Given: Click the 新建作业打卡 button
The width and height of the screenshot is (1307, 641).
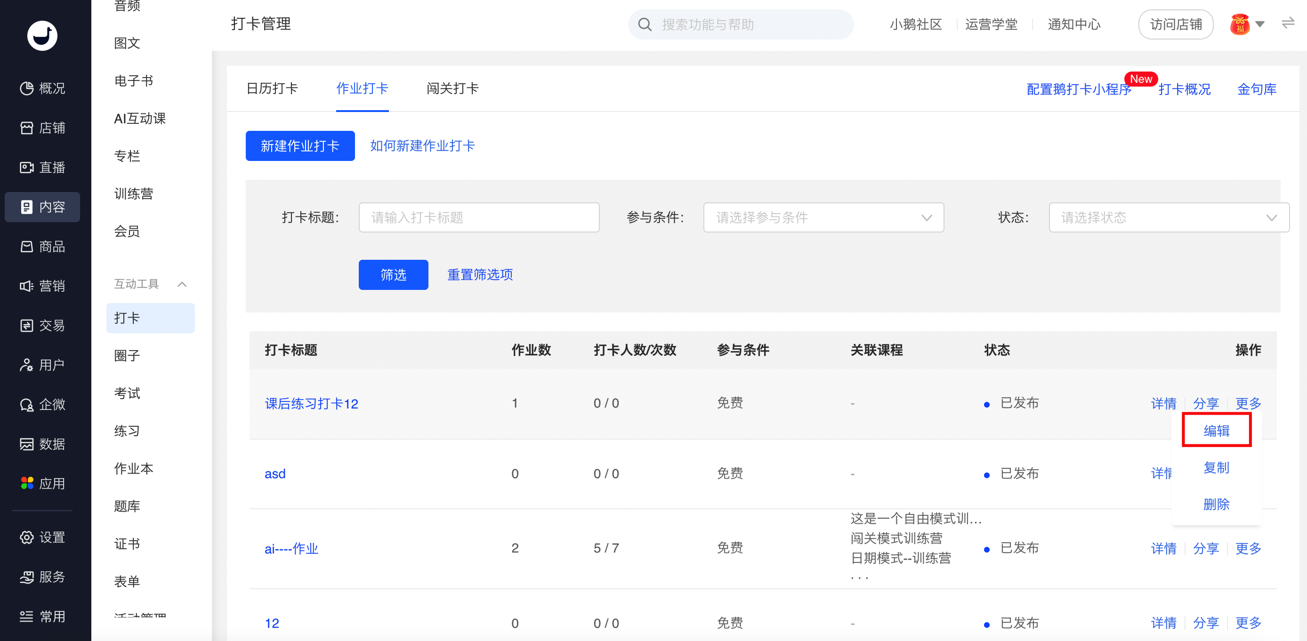Looking at the screenshot, I should 300,146.
